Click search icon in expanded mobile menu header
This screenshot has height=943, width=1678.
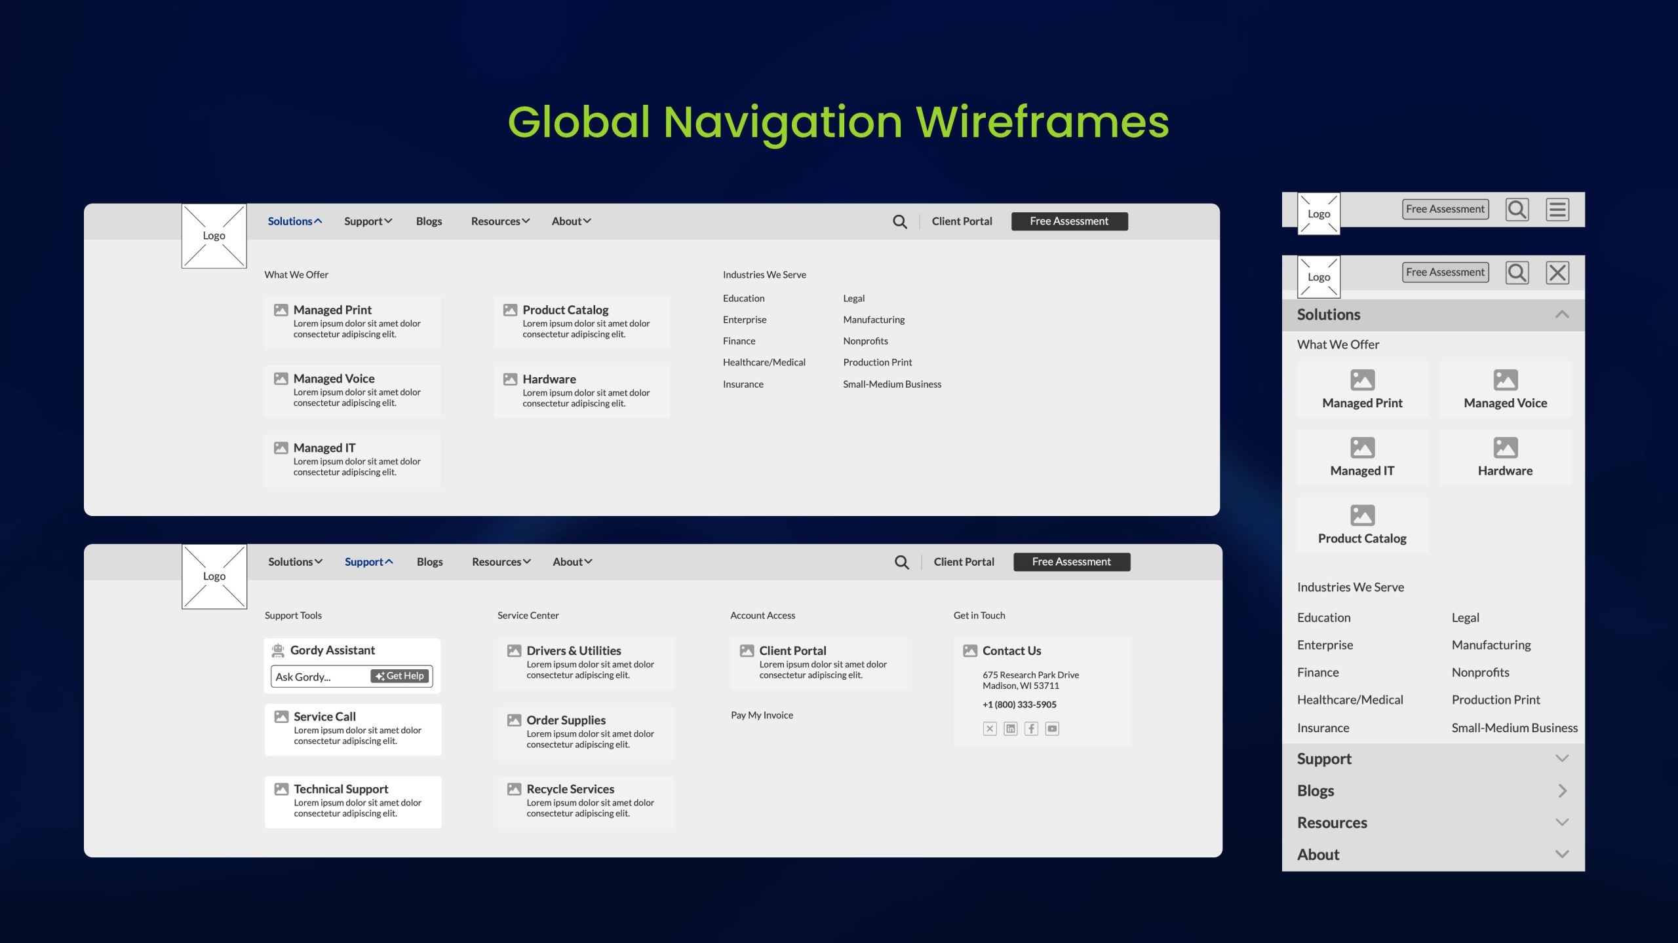(x=1517, y=272)
